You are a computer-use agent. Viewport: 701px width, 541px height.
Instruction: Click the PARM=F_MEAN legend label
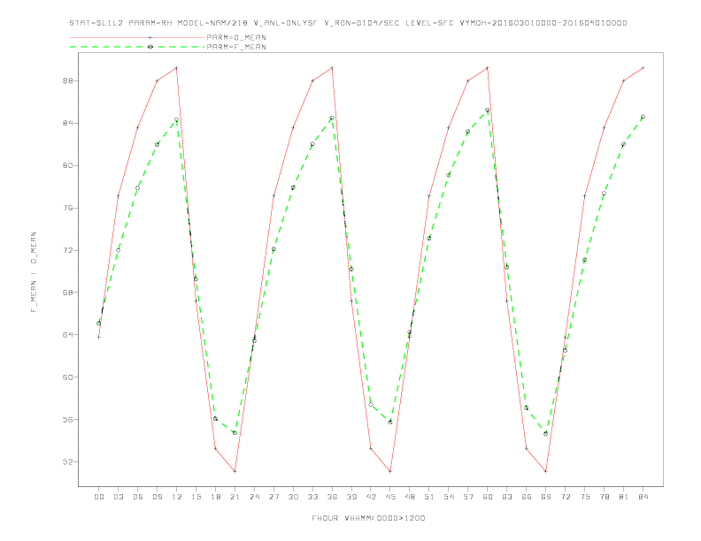pyautogui.click(x=236, y=47)
